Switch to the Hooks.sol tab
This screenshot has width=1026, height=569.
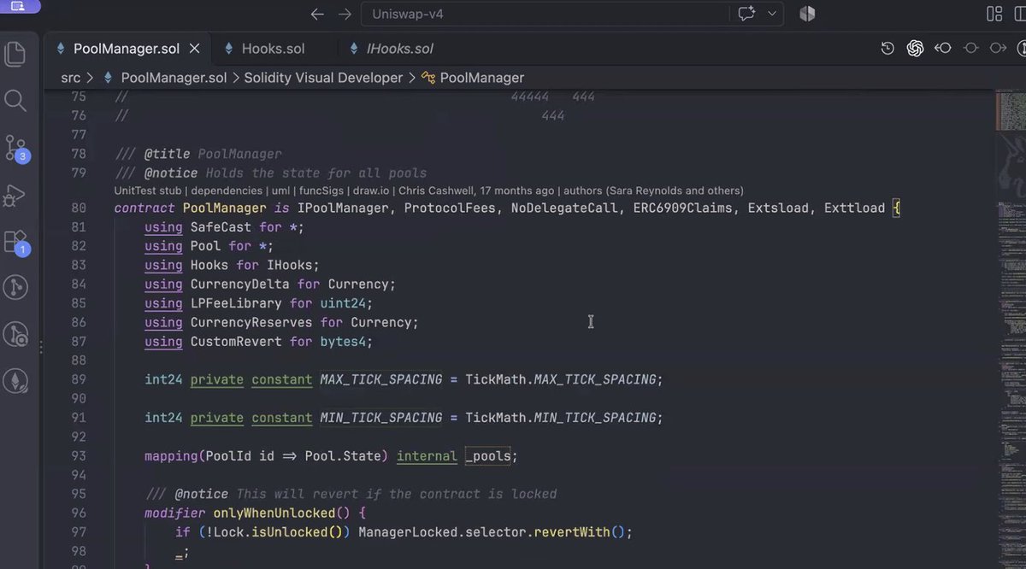coord(273,49)
